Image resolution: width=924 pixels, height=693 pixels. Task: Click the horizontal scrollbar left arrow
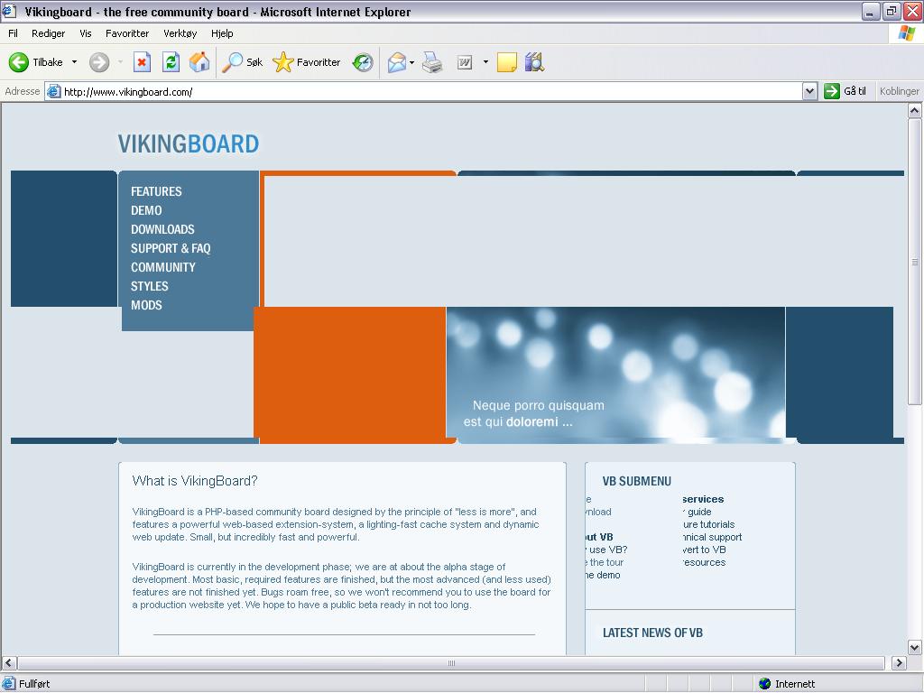click(x=8, y=663)
